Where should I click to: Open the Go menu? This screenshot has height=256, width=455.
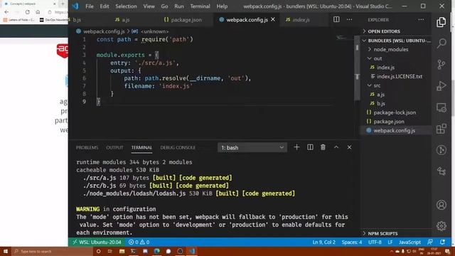(164, 6)
